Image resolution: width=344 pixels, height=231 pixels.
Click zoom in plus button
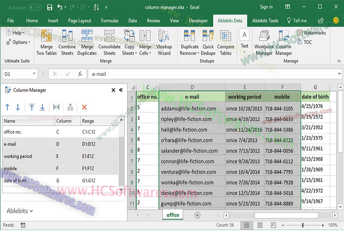(322, 225)
